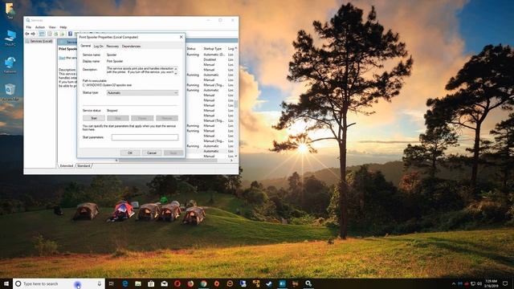
Task: Click the Start parameters text field
Action: (145, 137)
